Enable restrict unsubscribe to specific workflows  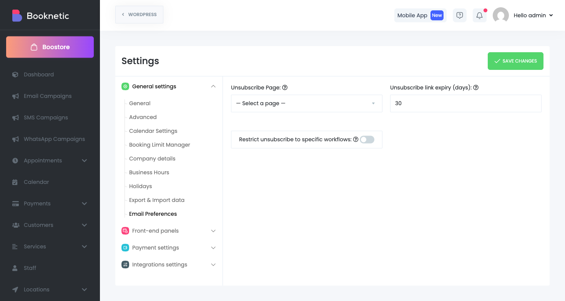coord(367,139)
